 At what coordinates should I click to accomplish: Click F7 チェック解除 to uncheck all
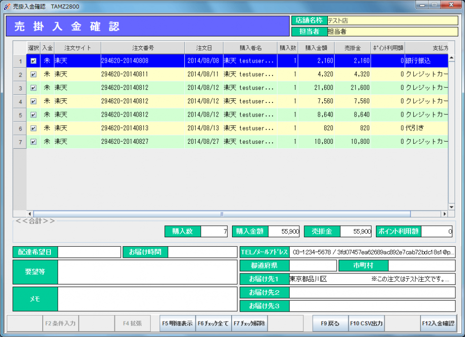coord(249,324)
